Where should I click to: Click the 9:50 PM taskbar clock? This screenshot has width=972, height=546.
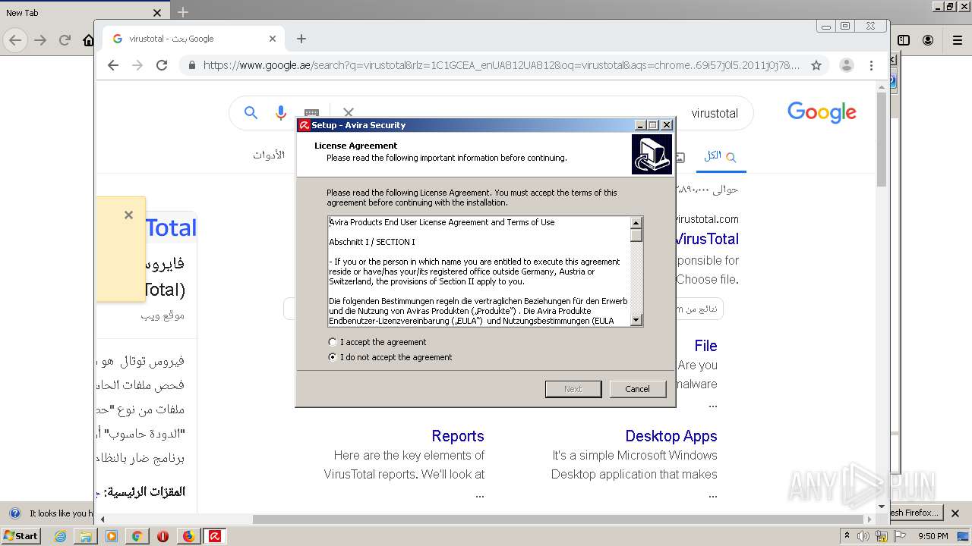click(933, 536)
